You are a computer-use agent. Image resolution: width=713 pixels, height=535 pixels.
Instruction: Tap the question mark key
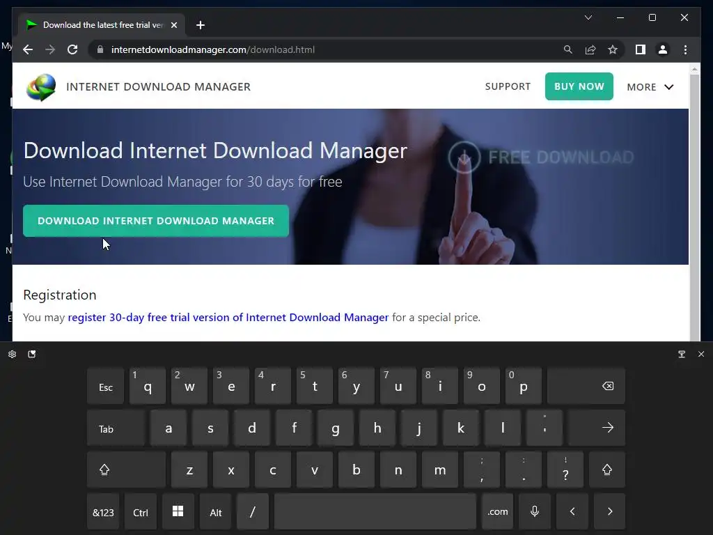pos(565,470)
